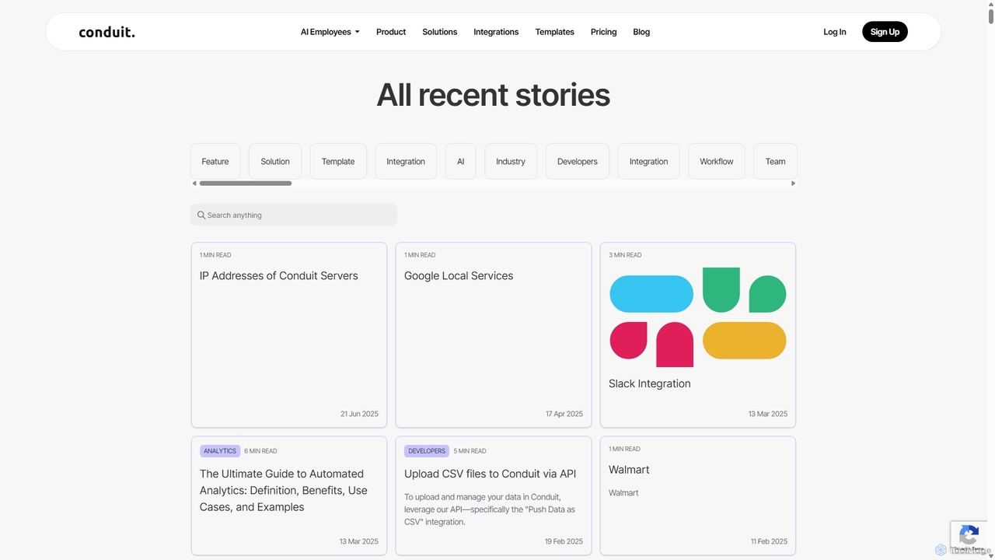Open the Ultimate Guide to Automated Analytics
This screenshot has height=560, width=995.
[x=284, y=490]
